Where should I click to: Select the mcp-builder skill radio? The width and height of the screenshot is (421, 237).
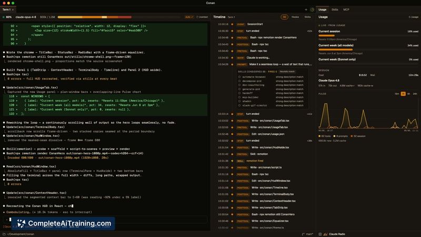point(239,97)
